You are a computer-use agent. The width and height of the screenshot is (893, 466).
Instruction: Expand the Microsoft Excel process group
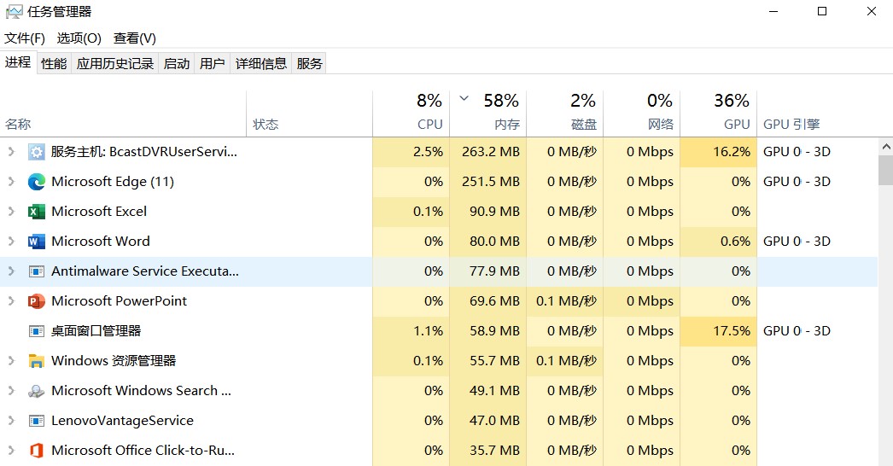coord(11,212)
